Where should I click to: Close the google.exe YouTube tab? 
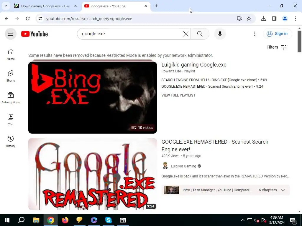click(146, 6)
